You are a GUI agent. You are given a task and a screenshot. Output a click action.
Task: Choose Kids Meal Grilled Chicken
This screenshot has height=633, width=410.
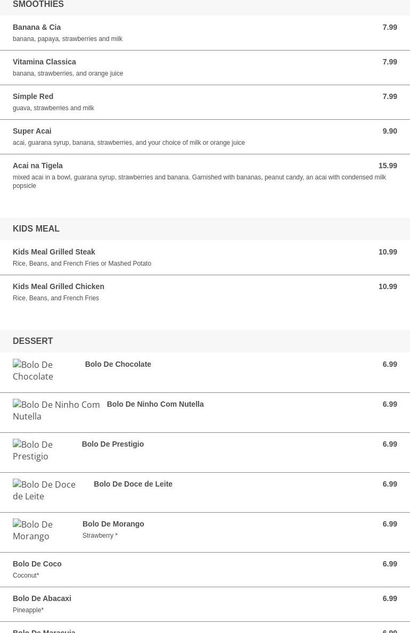click(x=205, y=292)
